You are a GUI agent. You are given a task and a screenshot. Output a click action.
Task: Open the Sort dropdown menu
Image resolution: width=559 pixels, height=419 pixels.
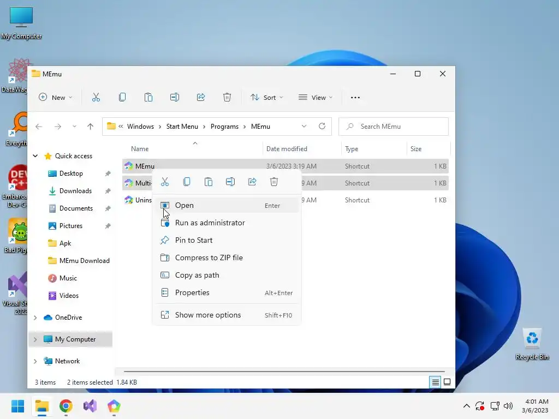(266, 98)
